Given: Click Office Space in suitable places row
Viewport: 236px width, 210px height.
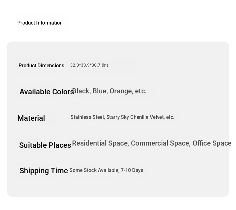Looking at the screenshot, I should point(212,143).
